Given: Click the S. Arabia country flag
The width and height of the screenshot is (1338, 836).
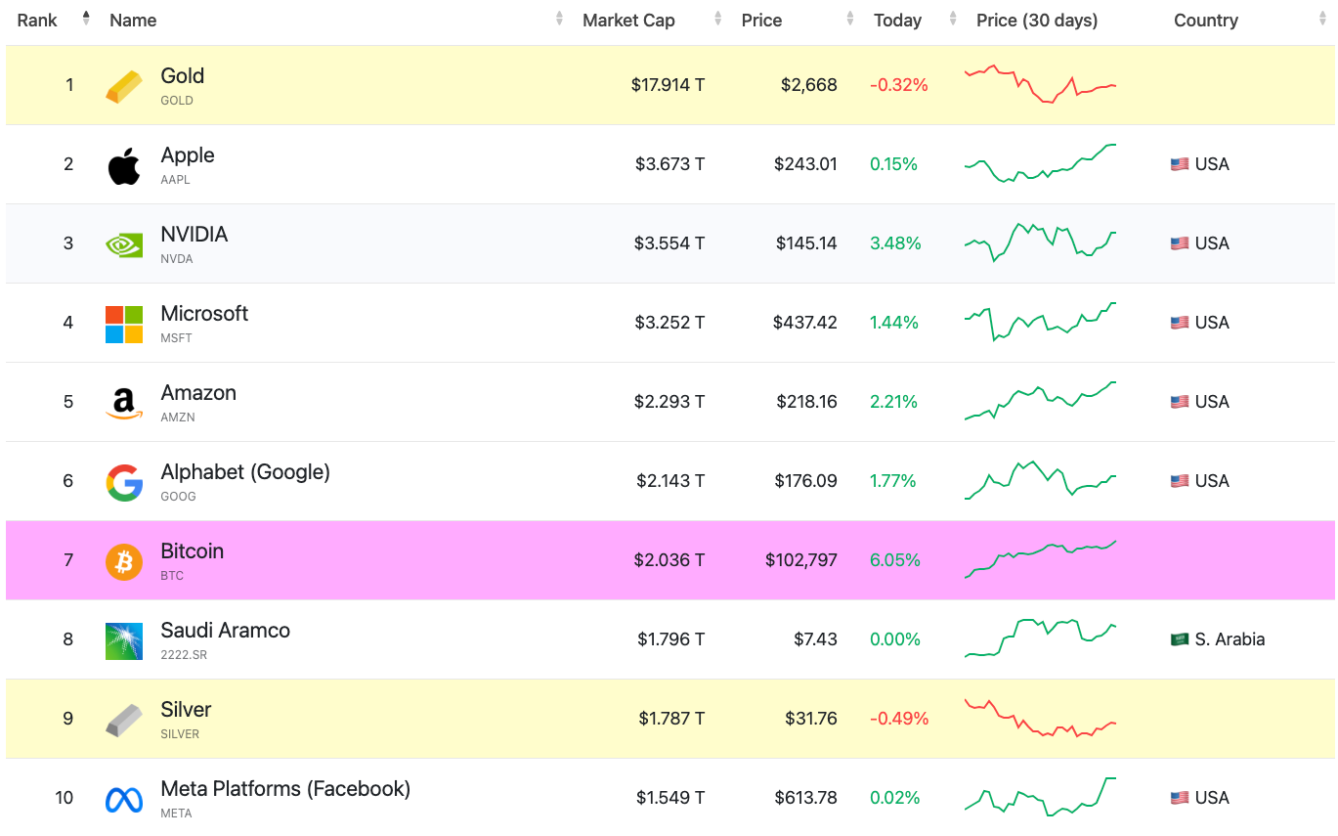Looking at the screenshot, I should pos(1180,639).
